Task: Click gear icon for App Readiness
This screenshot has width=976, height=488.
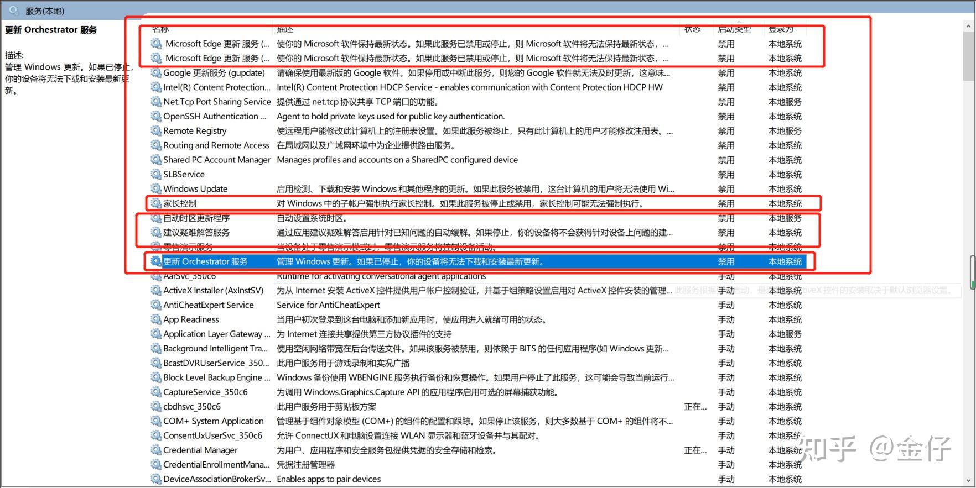Action: coord(156,319)
